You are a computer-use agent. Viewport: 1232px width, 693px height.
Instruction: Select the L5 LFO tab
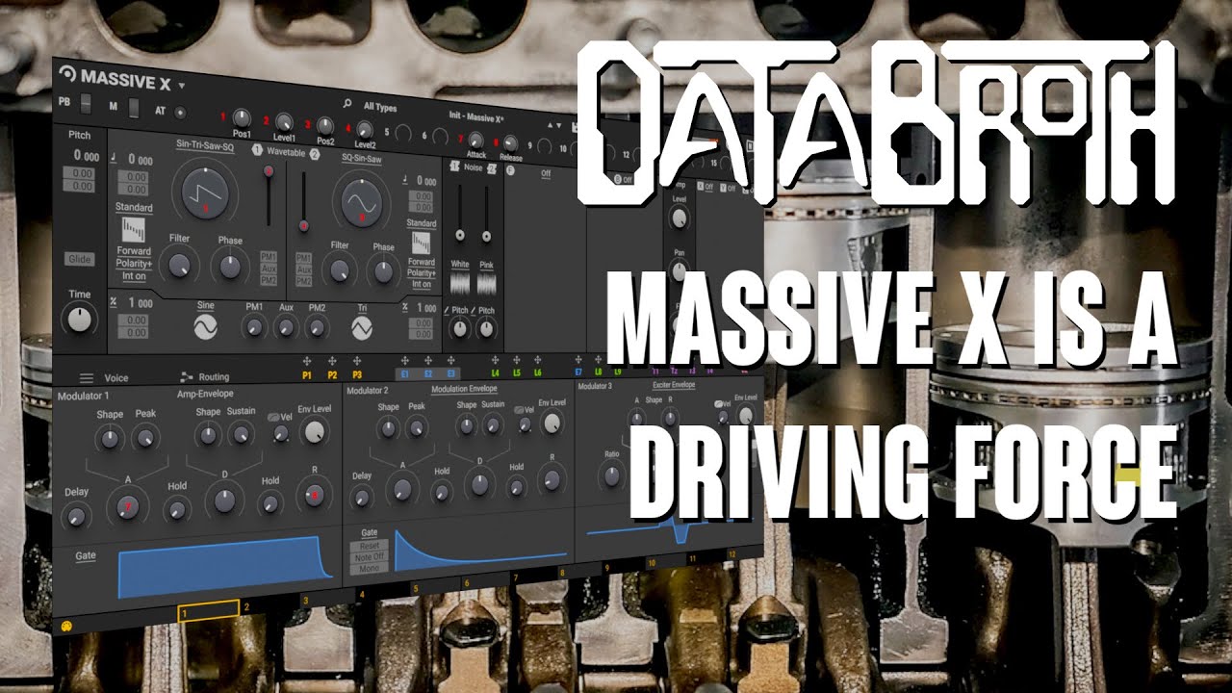517,372
